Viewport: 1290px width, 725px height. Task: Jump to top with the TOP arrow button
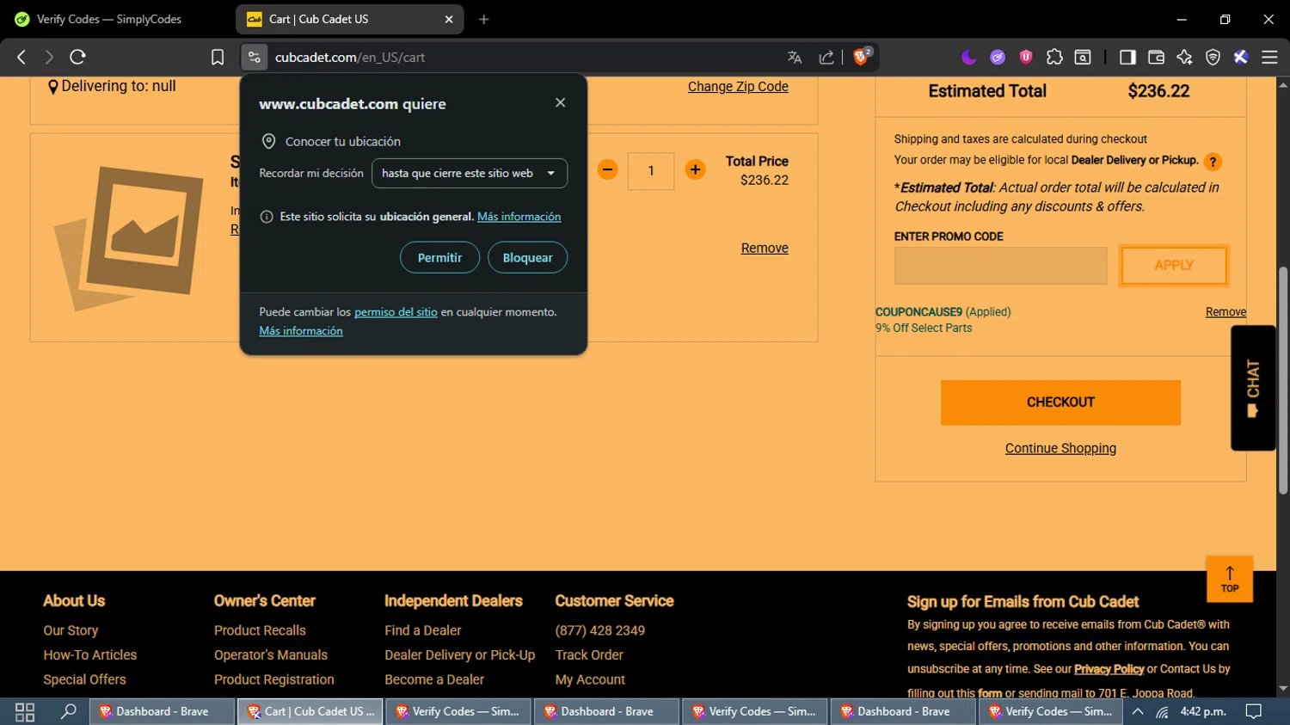tap(1230, 579)
